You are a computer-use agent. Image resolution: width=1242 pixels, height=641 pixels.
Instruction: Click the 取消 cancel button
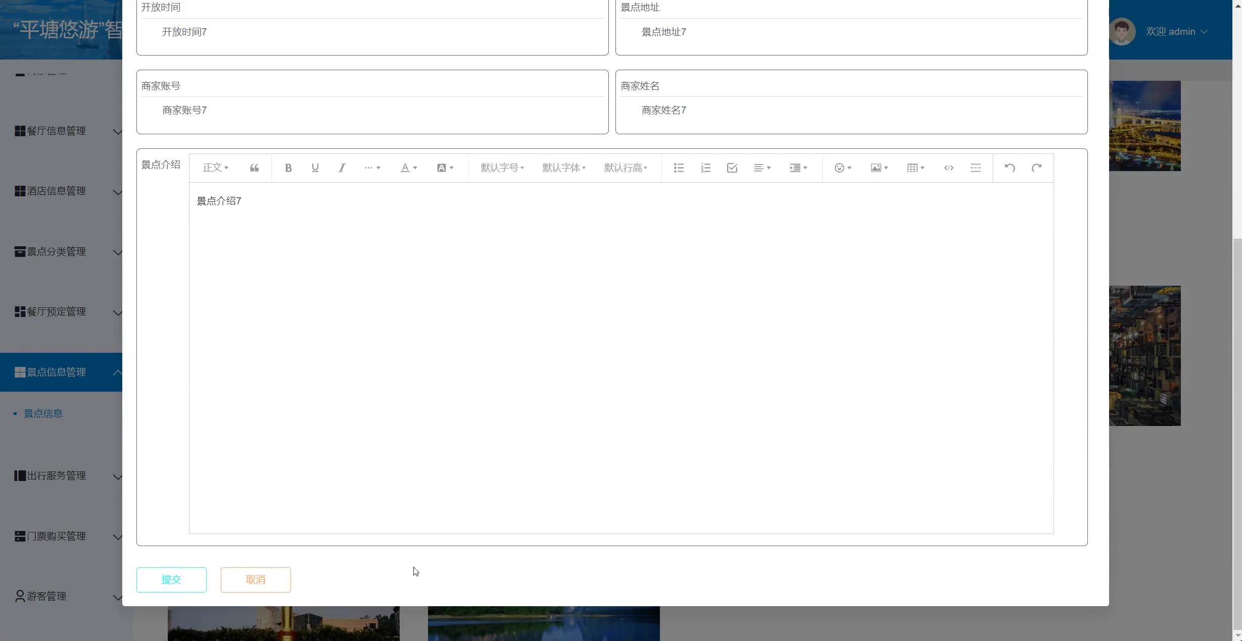[256, 579]
